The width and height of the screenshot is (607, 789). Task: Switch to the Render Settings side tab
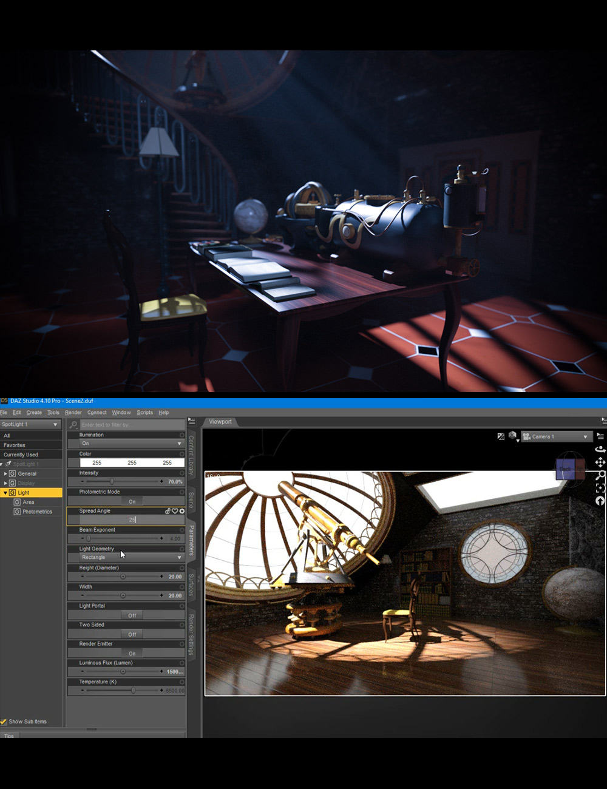pos(191,635)
